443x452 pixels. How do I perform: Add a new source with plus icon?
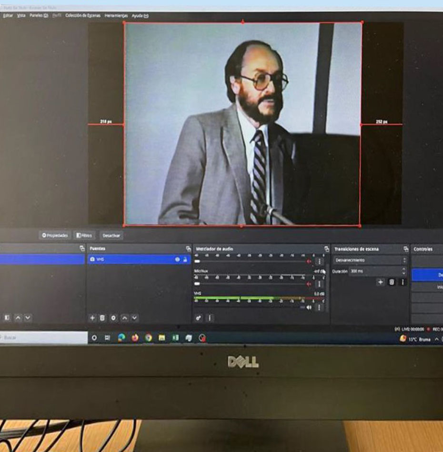click(93, 318)
